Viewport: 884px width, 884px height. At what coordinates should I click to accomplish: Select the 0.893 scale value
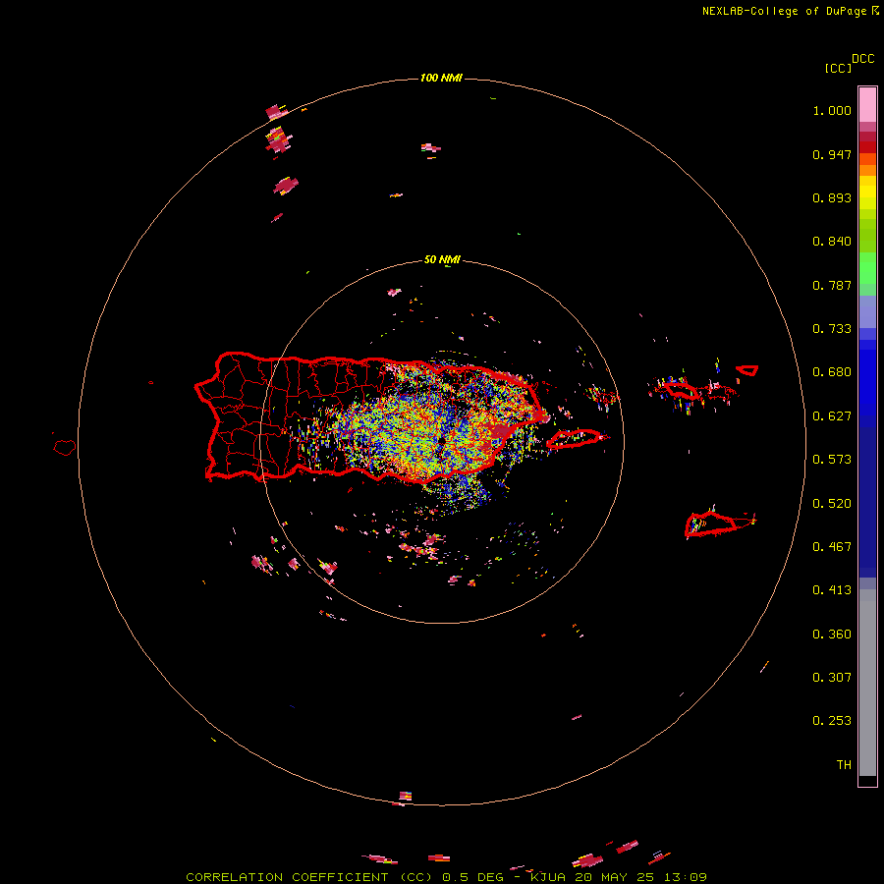(x=832, y=197)
